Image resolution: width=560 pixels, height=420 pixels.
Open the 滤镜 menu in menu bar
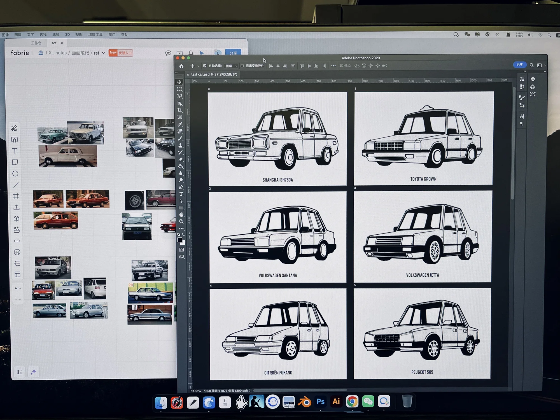56,35
